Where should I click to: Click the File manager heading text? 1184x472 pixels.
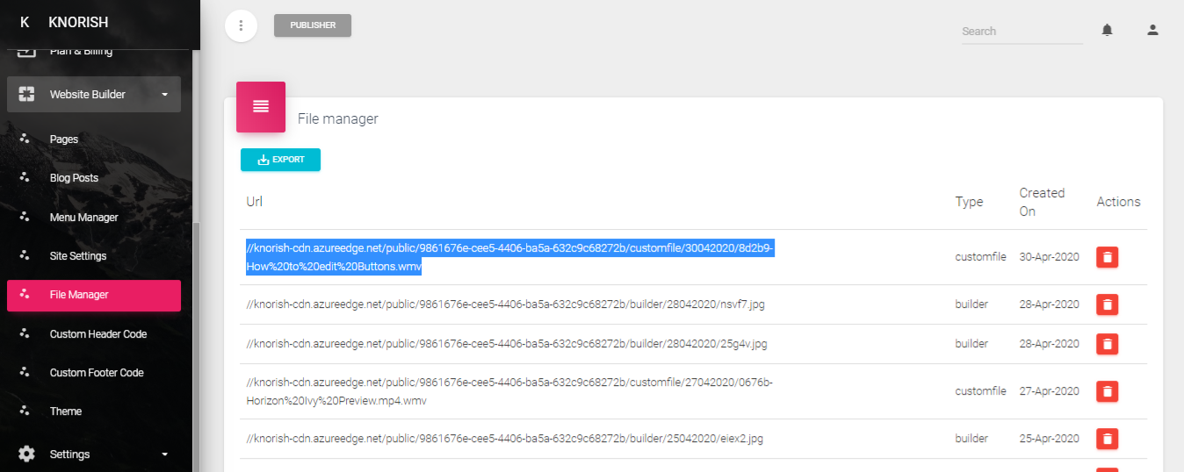(338, 118)
